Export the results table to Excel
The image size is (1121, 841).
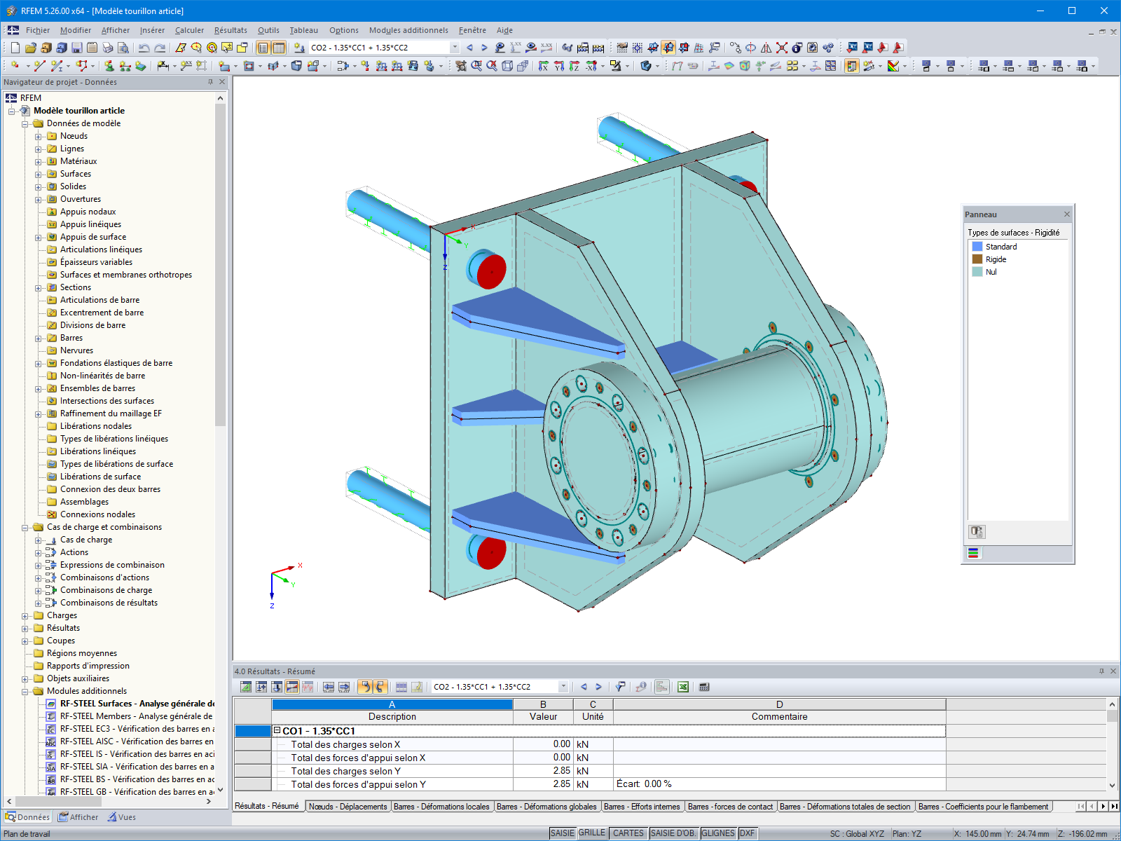click(682, 687)
